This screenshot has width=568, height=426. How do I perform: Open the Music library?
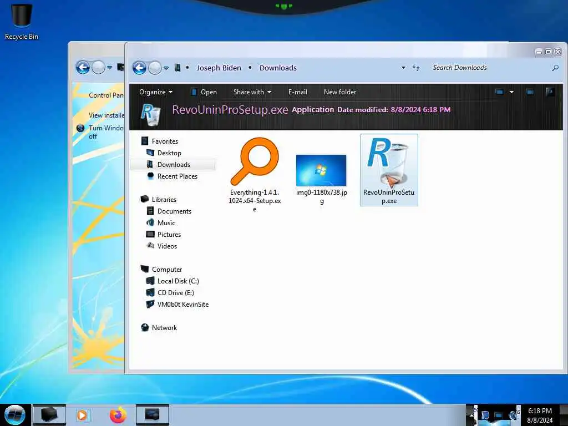coord(166,222)
